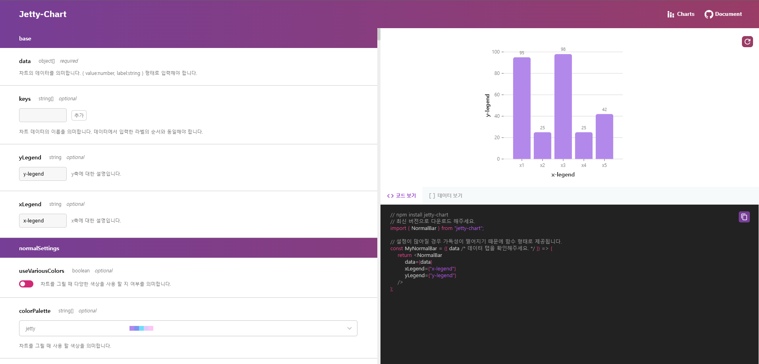
Task: Click the import NormalBar code line
Action: point(437,228)
